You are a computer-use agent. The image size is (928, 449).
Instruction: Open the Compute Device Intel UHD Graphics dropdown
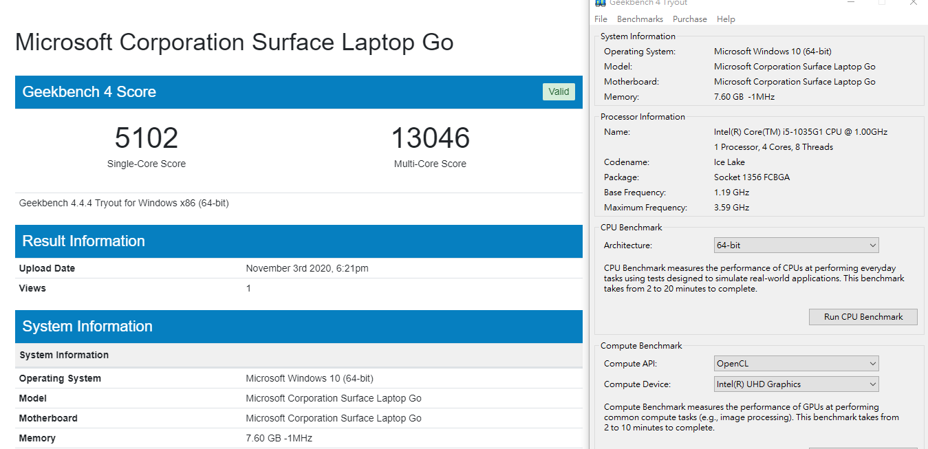pos(796,384)
